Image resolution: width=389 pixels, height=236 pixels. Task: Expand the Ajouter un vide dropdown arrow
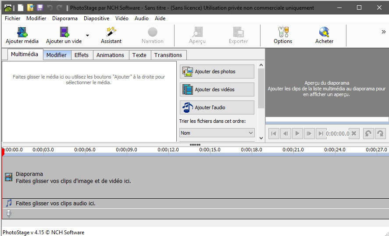coord(87,36)
